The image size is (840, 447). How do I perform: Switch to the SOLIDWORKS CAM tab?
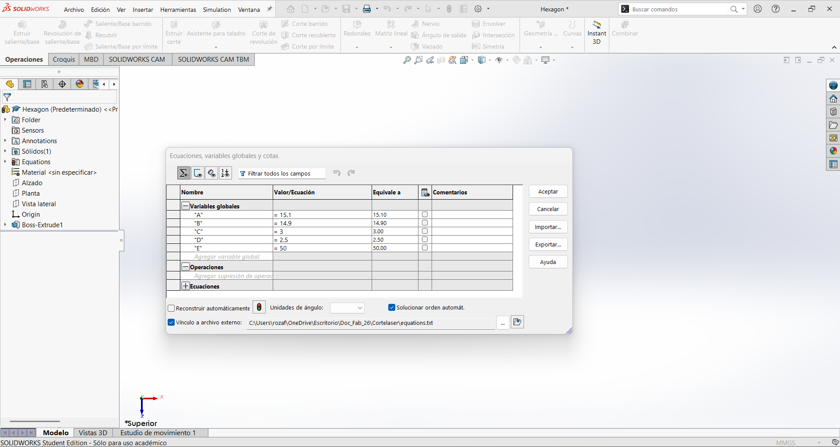pyautogui.click(x=137, y=59)
